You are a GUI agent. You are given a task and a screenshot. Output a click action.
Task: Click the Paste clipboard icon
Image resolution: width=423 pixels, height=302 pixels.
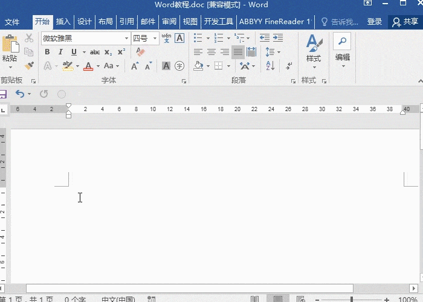[x=10, y=43]
